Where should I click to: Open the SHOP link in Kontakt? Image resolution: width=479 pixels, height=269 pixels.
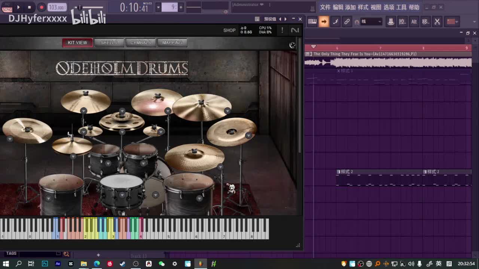pyautogui.click(x=229, y=30)
